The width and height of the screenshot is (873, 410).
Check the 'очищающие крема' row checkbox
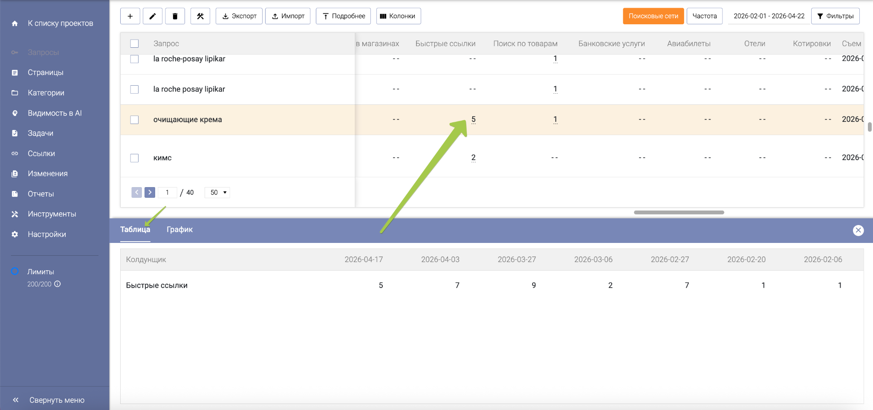pos(134,120)
